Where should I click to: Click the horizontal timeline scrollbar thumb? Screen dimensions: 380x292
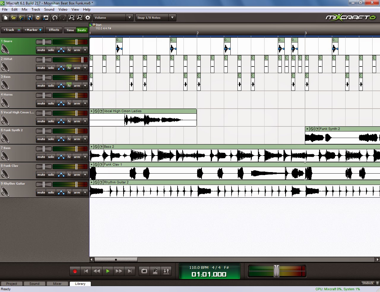click(x=116, y=260)
